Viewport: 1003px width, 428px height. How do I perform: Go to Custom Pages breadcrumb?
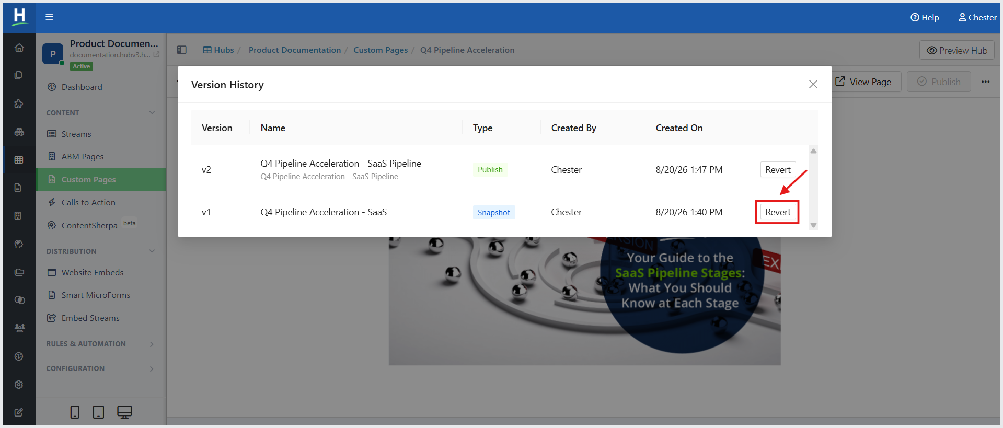pos(381,50)
